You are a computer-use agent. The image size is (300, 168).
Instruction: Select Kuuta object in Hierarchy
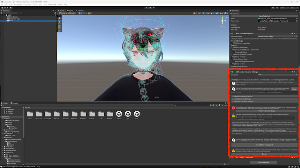pyautogui.click(x=12, y=21)
